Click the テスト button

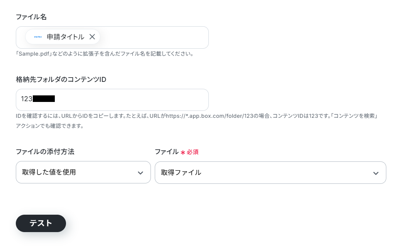click(x=41, y=223)
